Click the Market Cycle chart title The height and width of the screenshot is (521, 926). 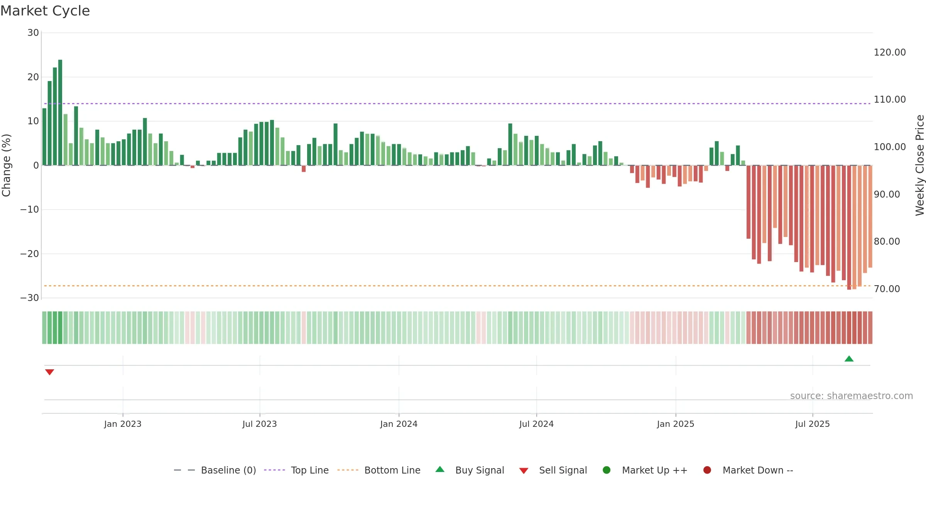(x=45, y=11)
